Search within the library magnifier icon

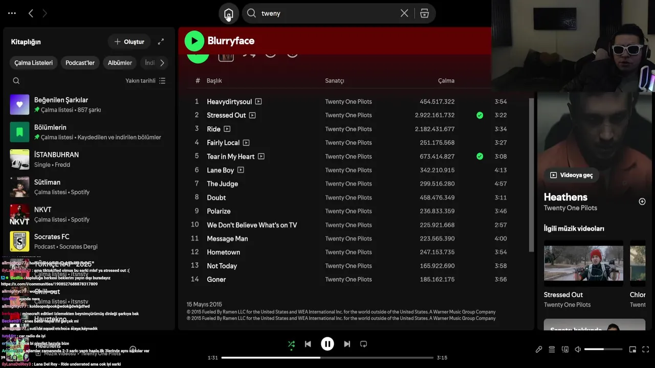click(x=16, y=81)
